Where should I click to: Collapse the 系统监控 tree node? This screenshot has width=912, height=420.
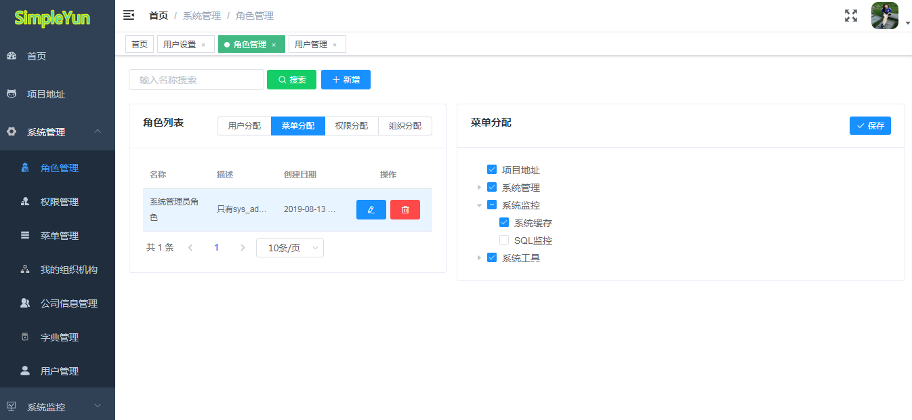click(480, 205)
